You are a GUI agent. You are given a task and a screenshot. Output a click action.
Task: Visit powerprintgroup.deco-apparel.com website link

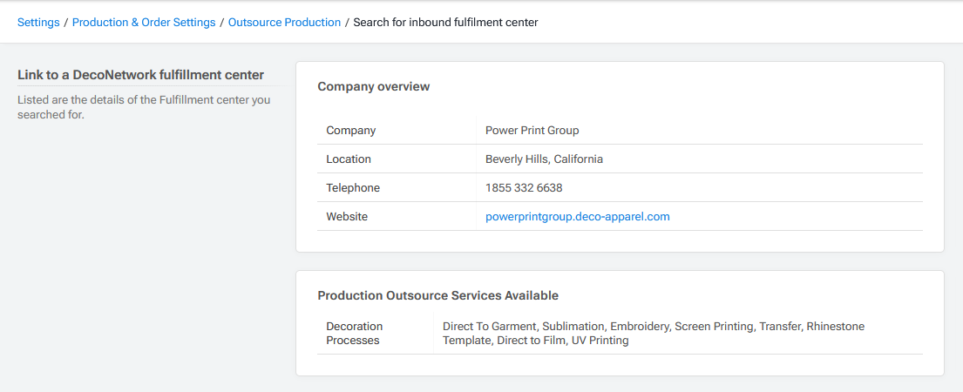(x=577, y=217)
